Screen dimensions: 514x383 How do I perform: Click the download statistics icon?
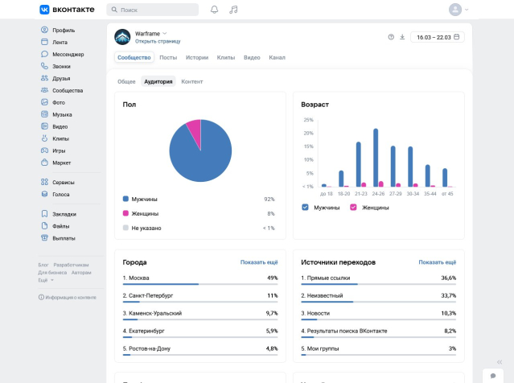[x=402, y=37]
